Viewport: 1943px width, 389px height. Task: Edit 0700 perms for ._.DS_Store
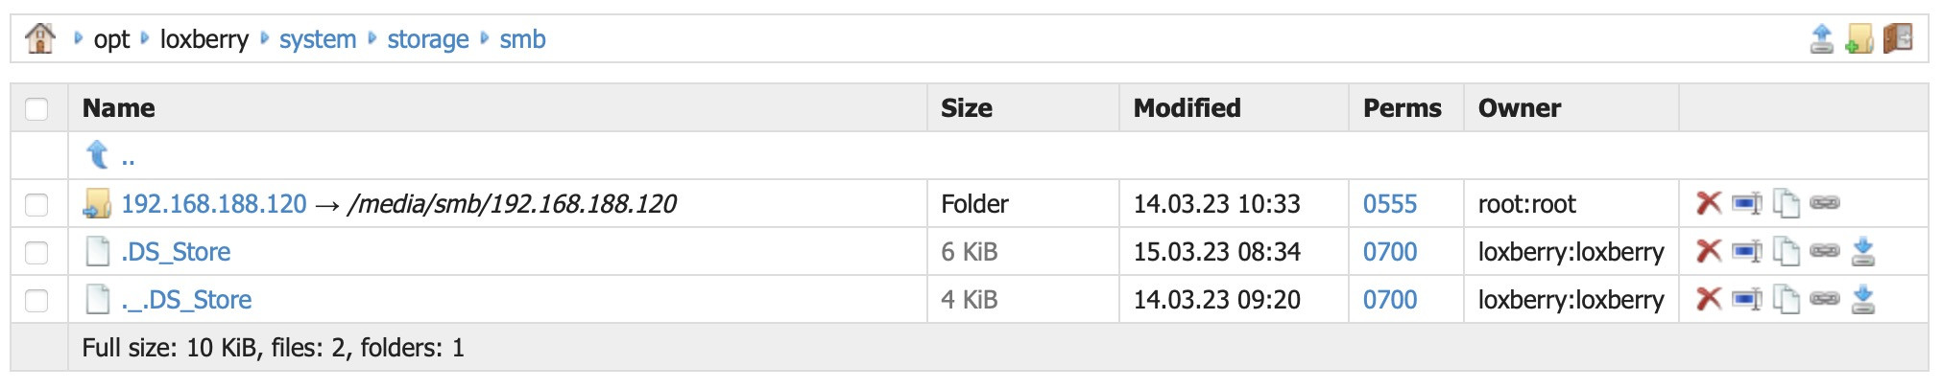tap(1390, 299)
